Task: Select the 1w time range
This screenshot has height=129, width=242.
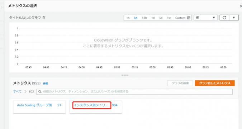Action: [x=169, y=18]
